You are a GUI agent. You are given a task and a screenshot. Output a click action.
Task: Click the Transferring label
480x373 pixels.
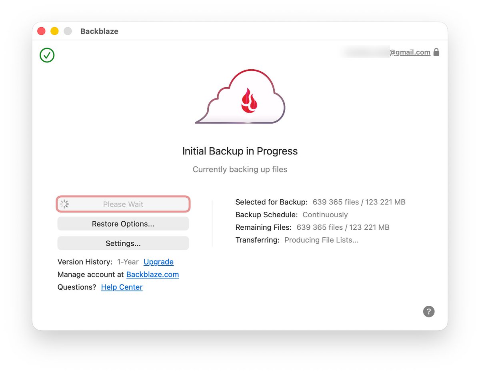(258, 240)
